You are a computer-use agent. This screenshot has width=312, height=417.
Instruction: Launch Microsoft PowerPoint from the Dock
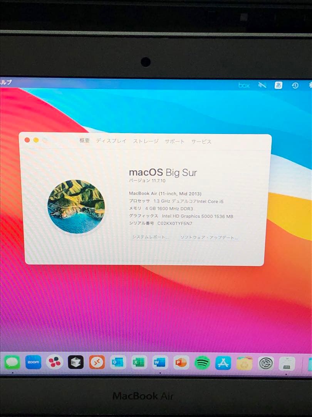(181, 362)
